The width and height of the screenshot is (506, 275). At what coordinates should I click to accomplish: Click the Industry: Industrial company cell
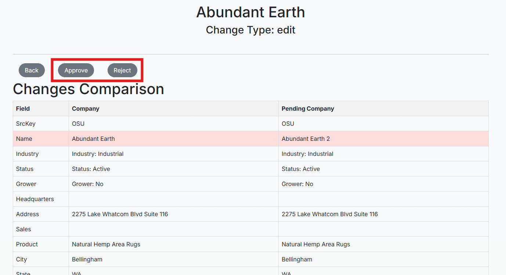(x=174, y=154)
